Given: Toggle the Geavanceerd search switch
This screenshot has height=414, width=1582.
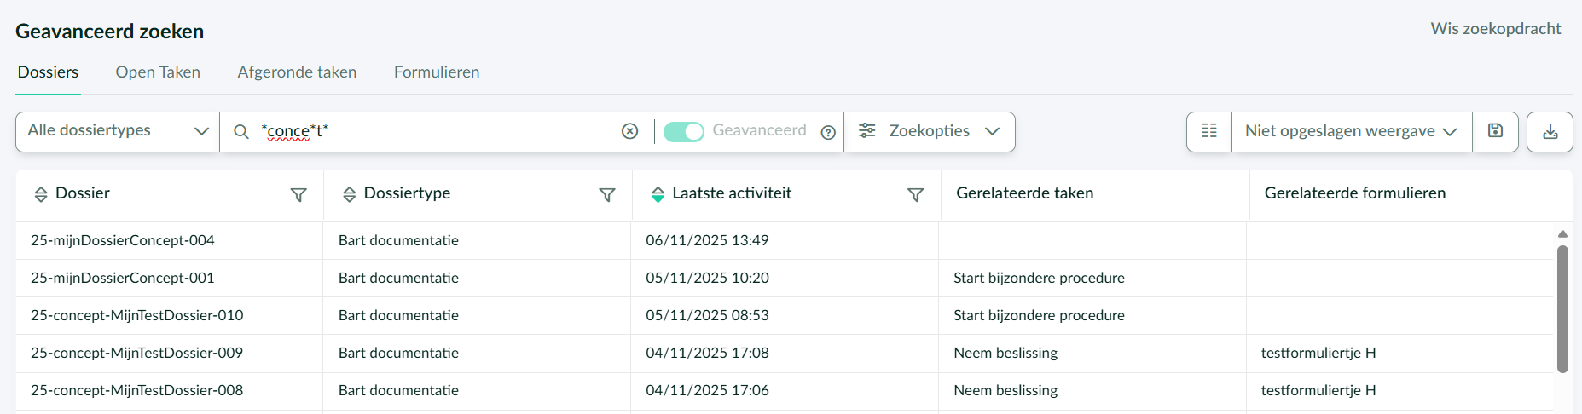Looking at the screenshot, I should [x=683, y=131].
